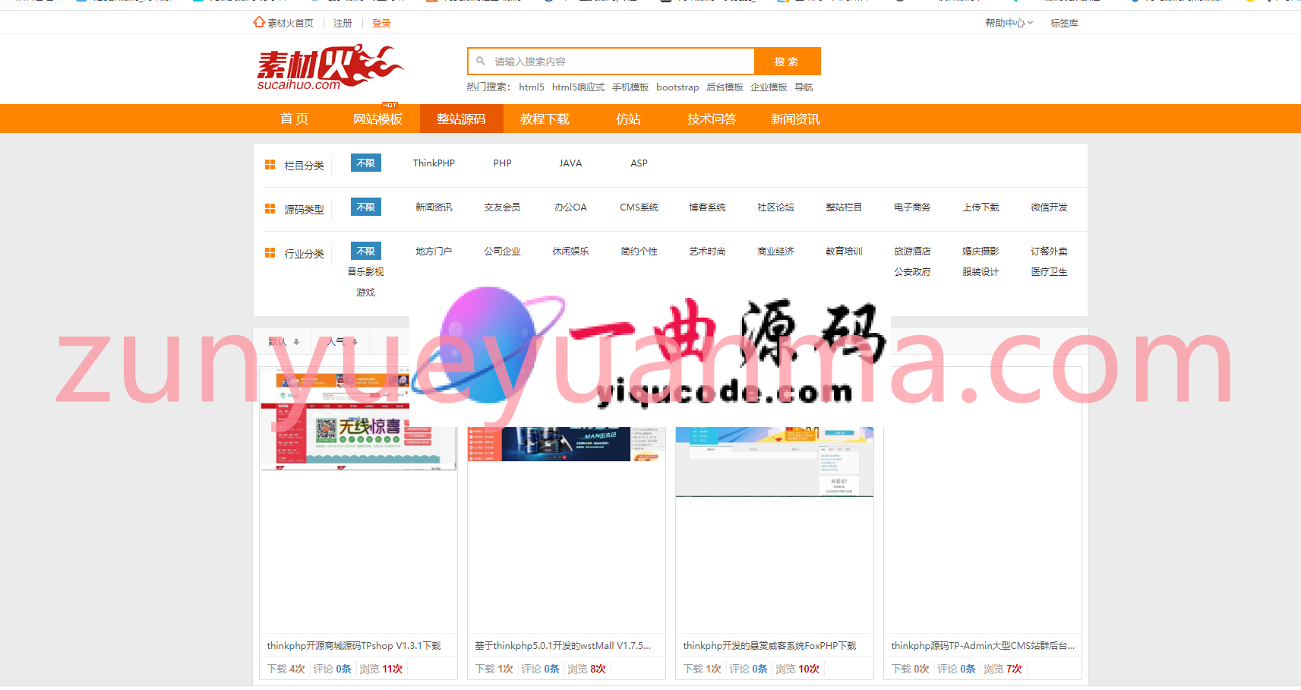Filter source type 社区论坛
This screenshot has height=690, width=1301.
[775, 207]
